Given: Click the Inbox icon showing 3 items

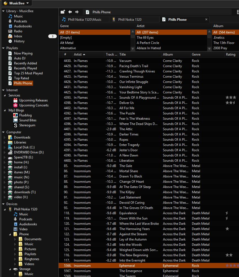Looking at the screenshot, I should click(10, 36).
